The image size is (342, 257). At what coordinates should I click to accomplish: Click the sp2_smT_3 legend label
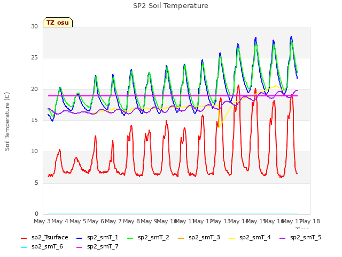[204, 237]
